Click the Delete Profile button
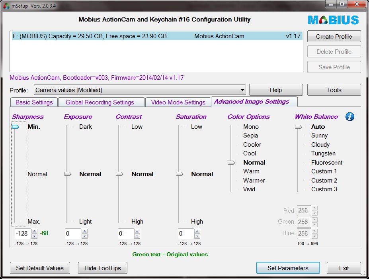The width and height of the screenshot is (369, 279). pyautogui.click(x=334, y=51)
